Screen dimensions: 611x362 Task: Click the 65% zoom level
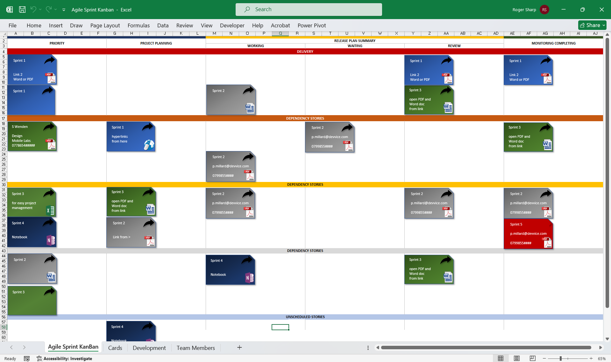point(601,359)
